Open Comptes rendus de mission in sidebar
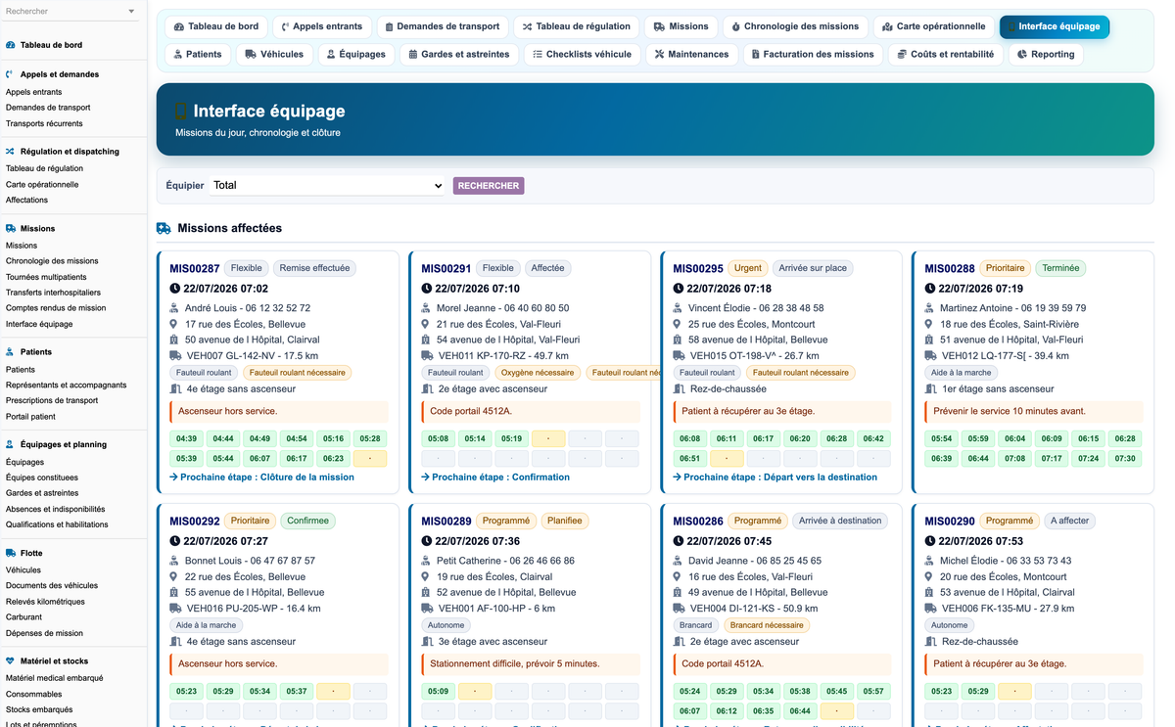The height and width of the screenshot is (727, 1175). 56,308
